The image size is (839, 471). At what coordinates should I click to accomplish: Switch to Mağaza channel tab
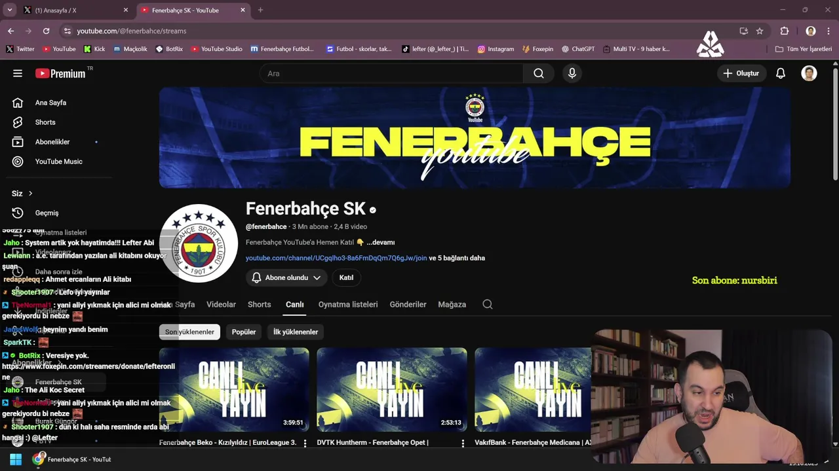[452, 304]
